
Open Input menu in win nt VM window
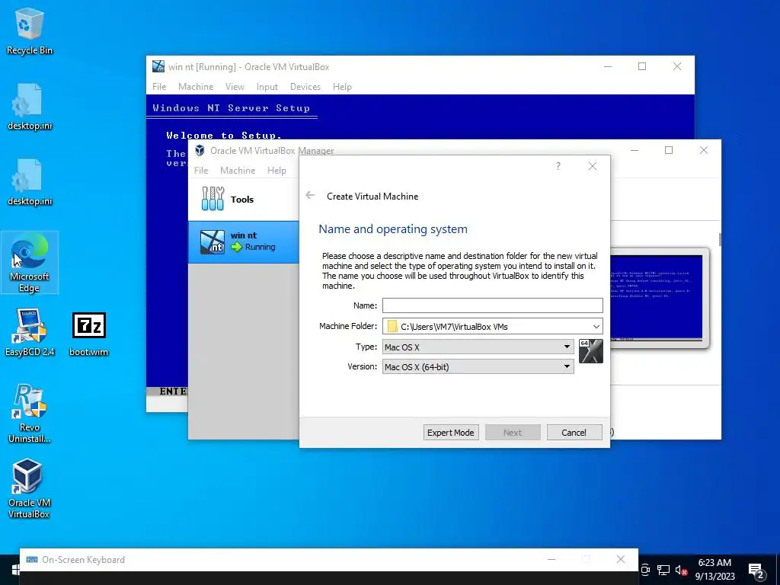click(x=267, y=87)
